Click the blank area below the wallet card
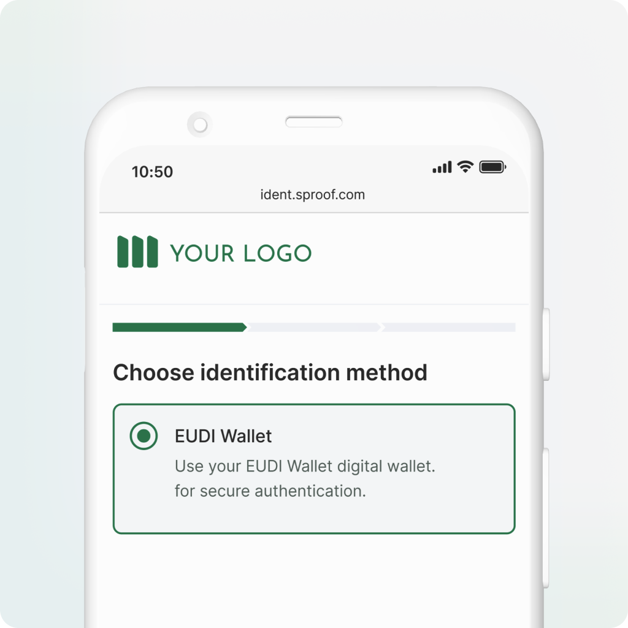Viewport: 628px width, 628px height. (314, 581)
